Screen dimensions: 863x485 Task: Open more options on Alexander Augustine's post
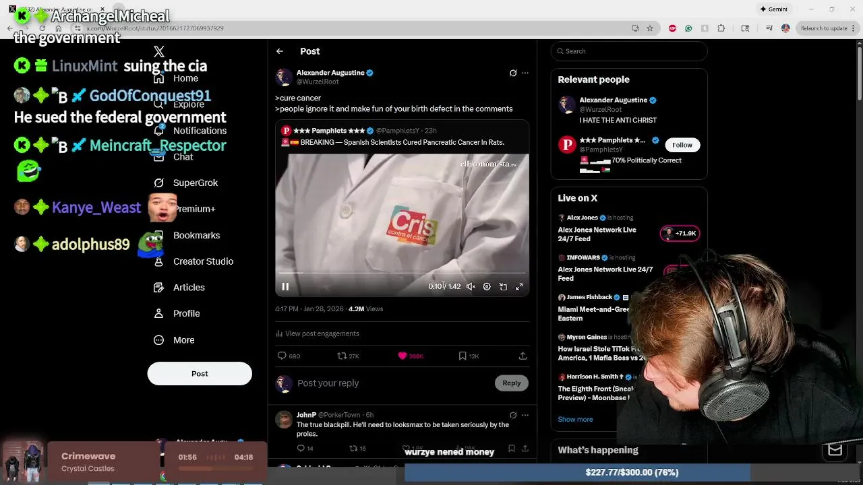[x=525, y=73]
